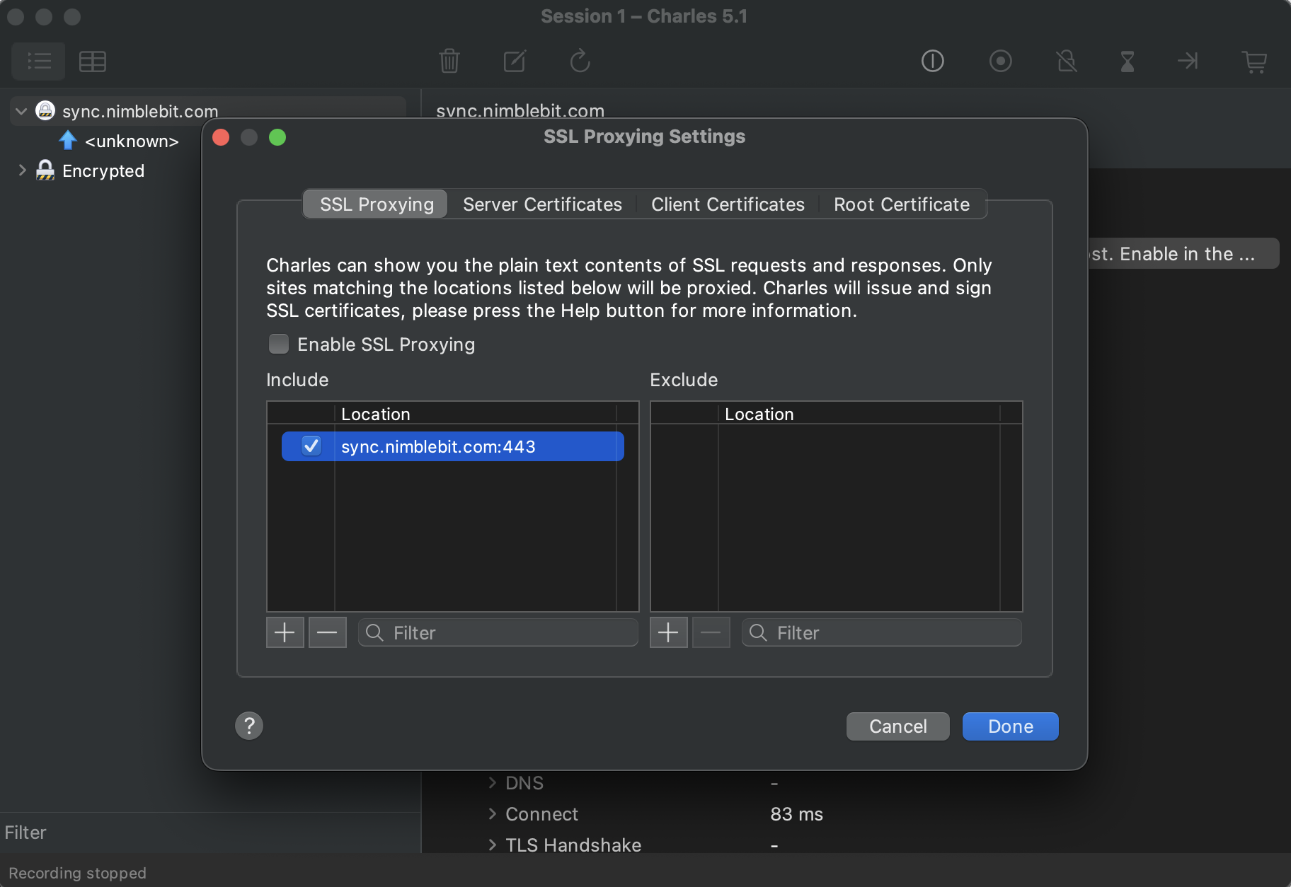This screenshot has height=887, width=1291.
Task: Switch to Sequence view in toolbar
Action: (93, 62)
